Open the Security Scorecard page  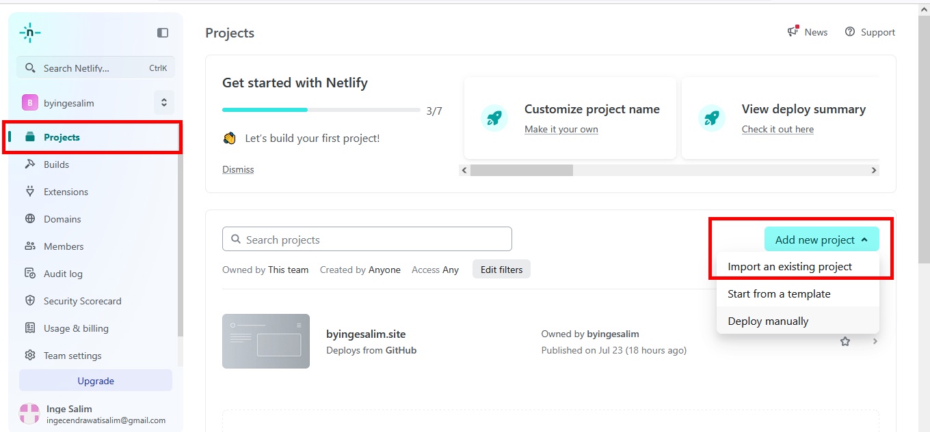click(81, 301)
